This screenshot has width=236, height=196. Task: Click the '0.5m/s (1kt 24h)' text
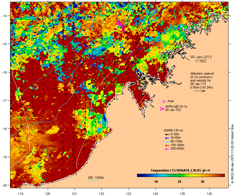point(202,87)
